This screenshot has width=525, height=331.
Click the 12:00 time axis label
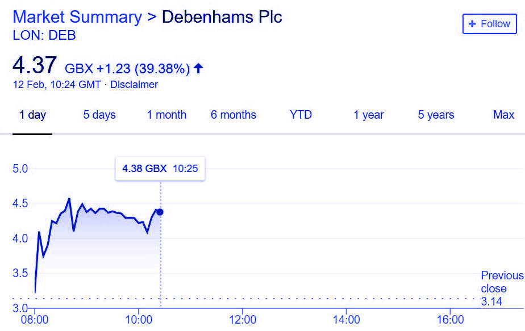pos(243,320)
